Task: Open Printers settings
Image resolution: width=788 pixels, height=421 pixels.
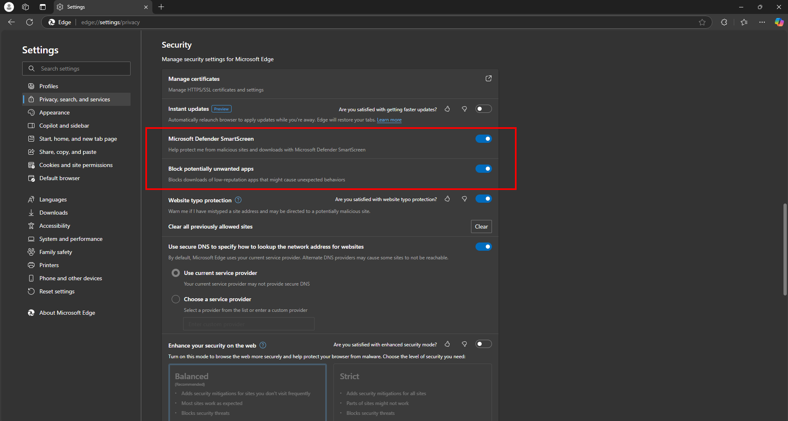Action: pyautogui.click(x=76, y=265)
